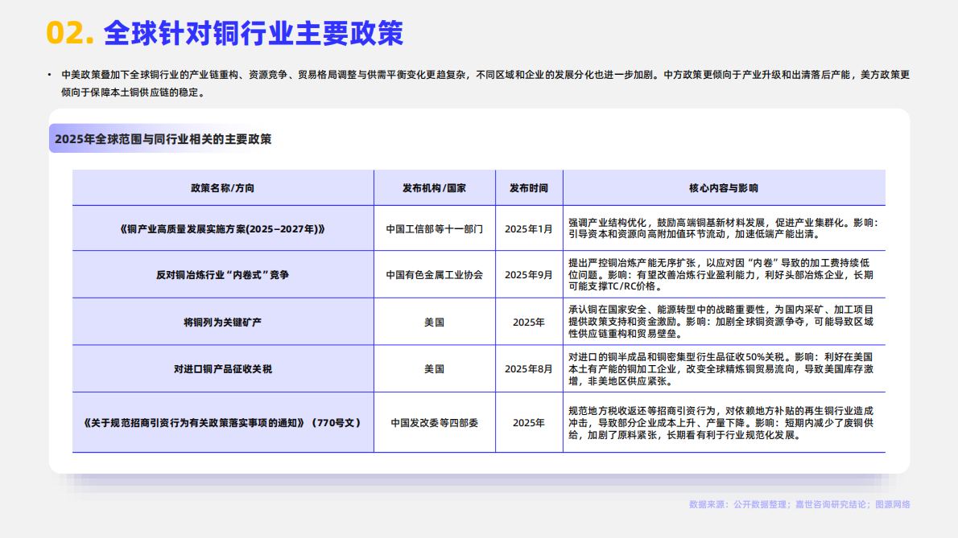The height and width of the screenshot is (538, 958).
Task: Click the slide title 全球针对铜行业主要政策
Action: coord(253,33)
